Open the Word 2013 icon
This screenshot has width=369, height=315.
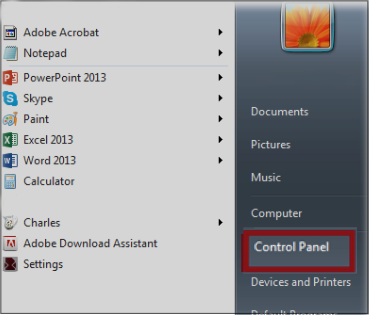(10, 161)
